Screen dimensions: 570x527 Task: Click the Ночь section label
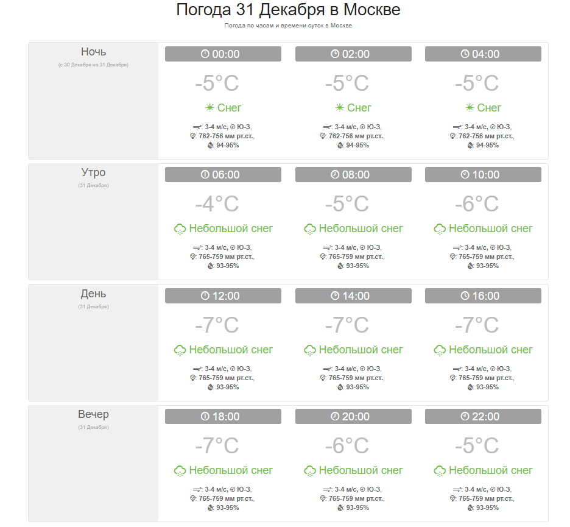(x=93, y=52)
